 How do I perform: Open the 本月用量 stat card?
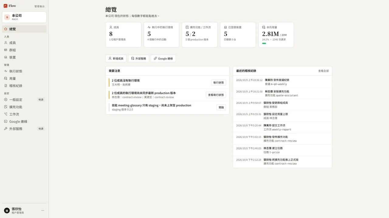tap(276, 35)
